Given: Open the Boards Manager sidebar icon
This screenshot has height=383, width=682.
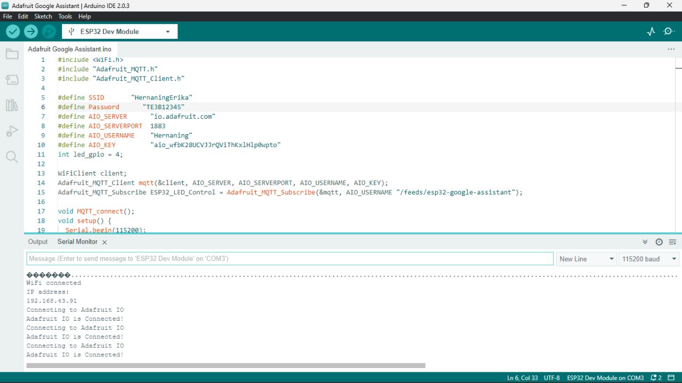Looking at the screenshot, I should click(x=12, y=80).
